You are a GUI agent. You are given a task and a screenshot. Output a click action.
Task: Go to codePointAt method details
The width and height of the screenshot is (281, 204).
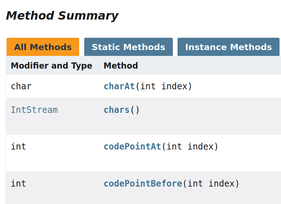132,147
